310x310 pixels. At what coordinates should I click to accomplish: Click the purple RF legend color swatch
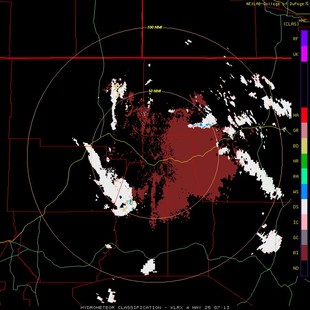point(304,39)
